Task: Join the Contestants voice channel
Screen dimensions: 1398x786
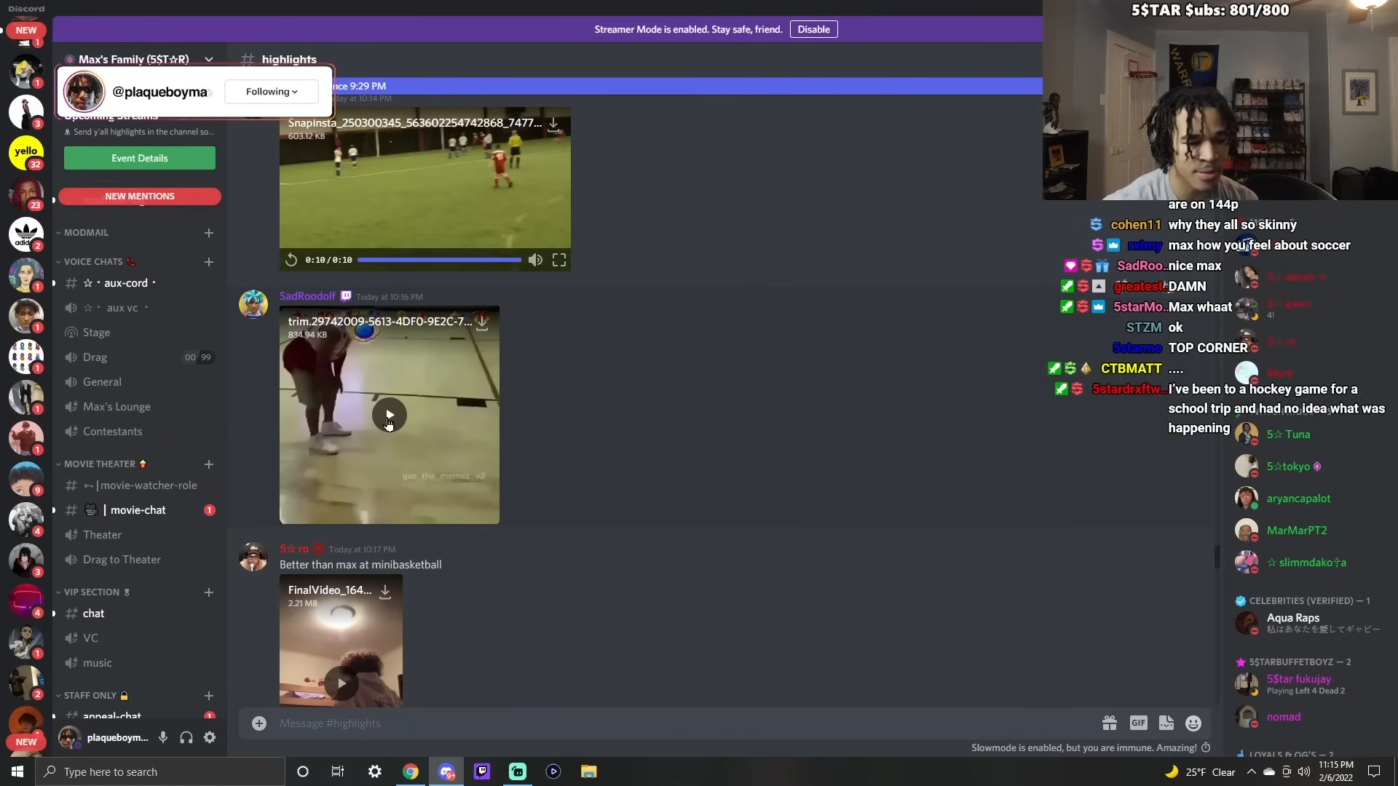Action: click(x=138, y=432)
